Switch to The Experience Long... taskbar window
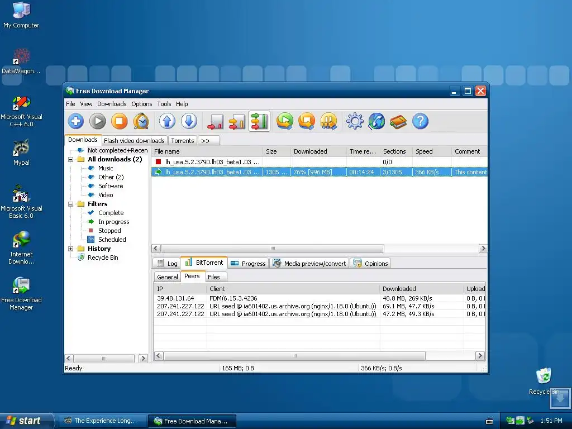The width and height of the screenshot is (572, 429). pyautogui.click(x=102, y=421)
